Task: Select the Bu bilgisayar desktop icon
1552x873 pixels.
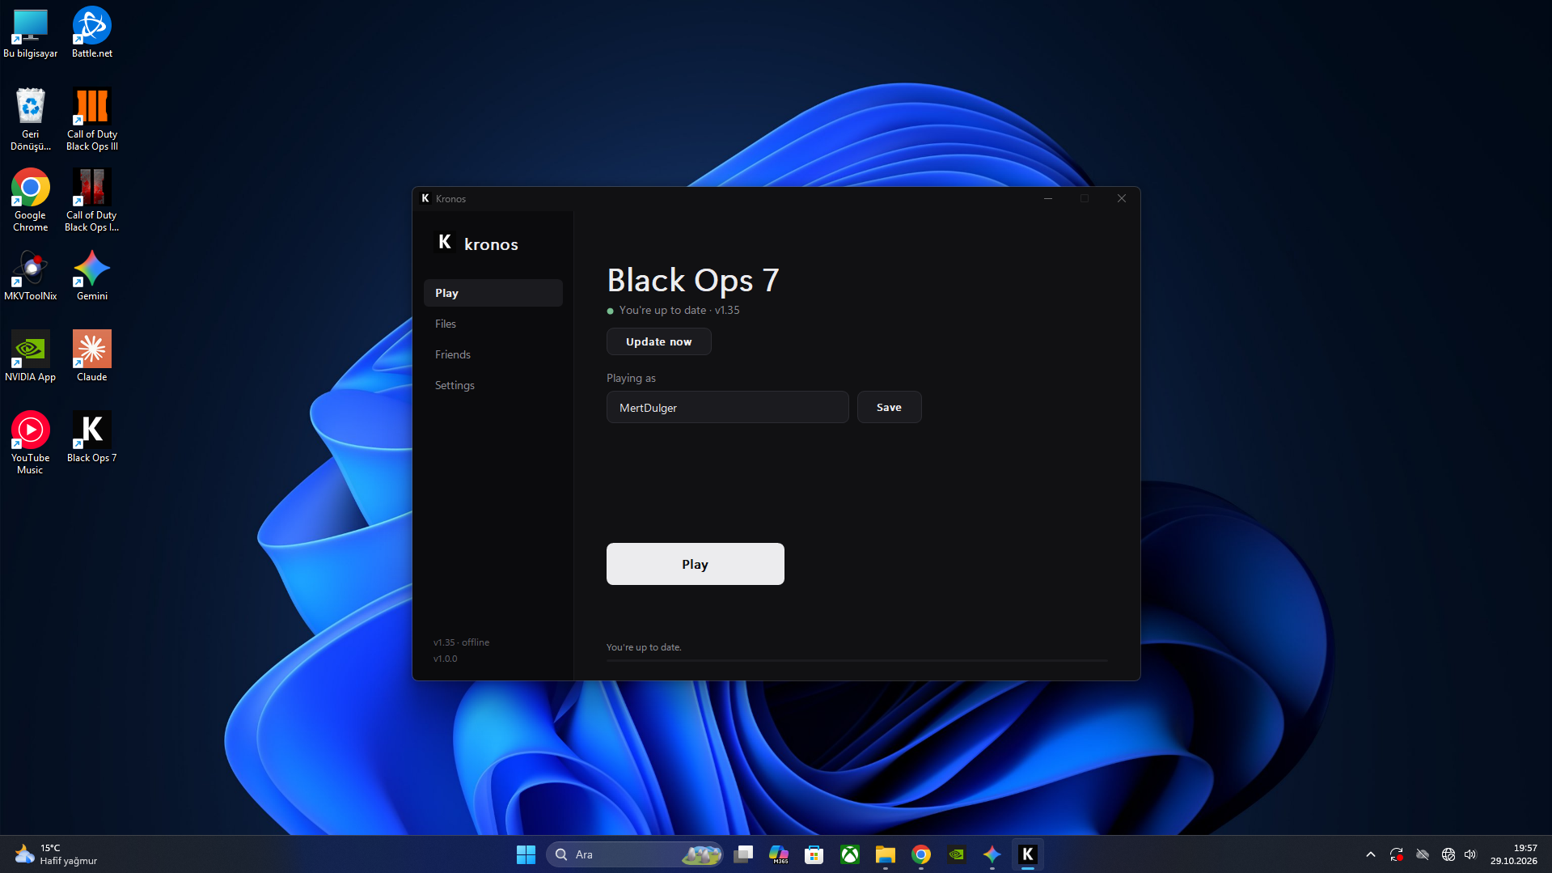Action: pos(31,33)
